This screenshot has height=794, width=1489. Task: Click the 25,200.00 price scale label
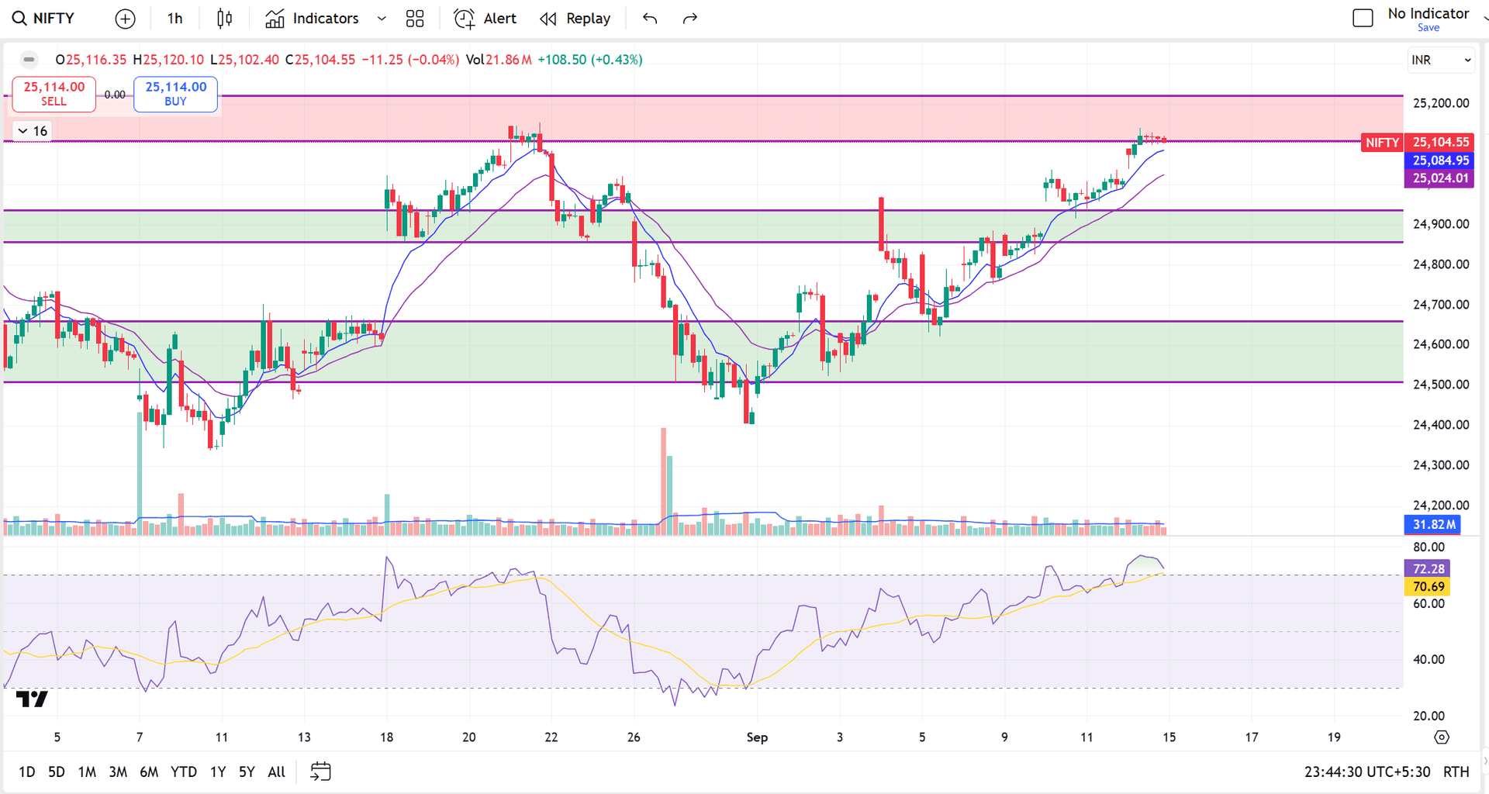click(x=1440, y=103)
